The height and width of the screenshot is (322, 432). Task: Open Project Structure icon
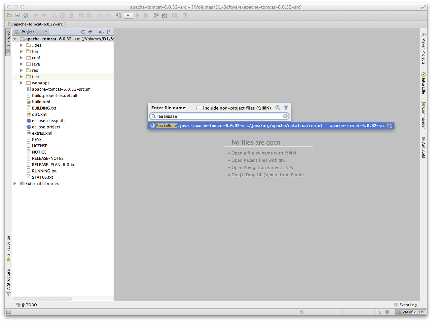point(164,15)
